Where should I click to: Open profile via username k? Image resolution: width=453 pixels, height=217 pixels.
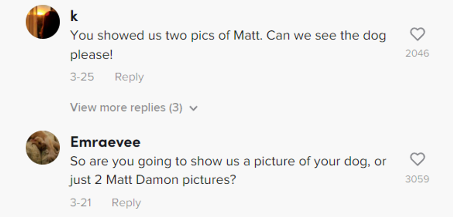click(74, 17)
